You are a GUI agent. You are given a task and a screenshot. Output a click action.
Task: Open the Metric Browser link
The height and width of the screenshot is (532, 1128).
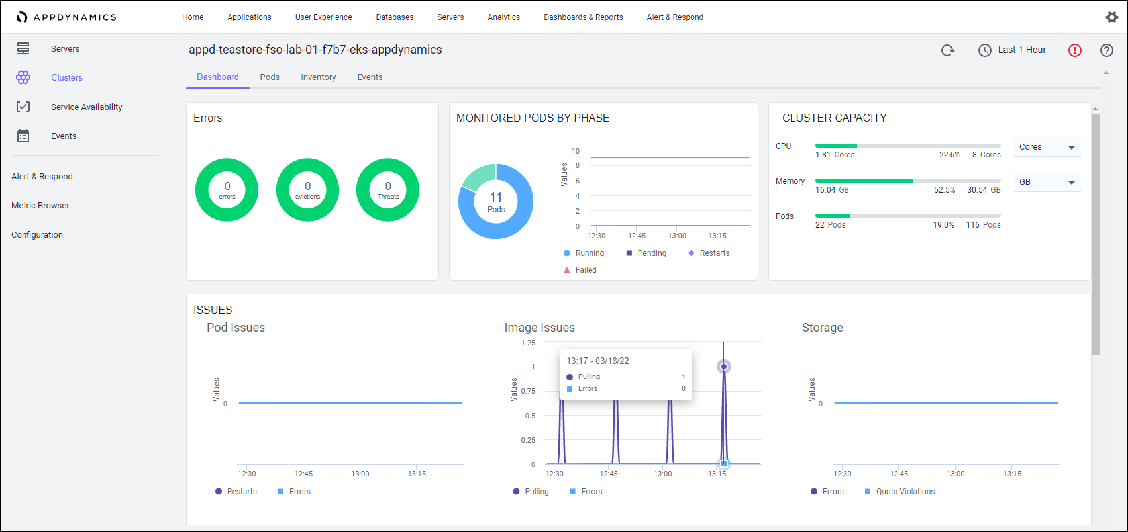pyautogui.click(x=40, y=206)
